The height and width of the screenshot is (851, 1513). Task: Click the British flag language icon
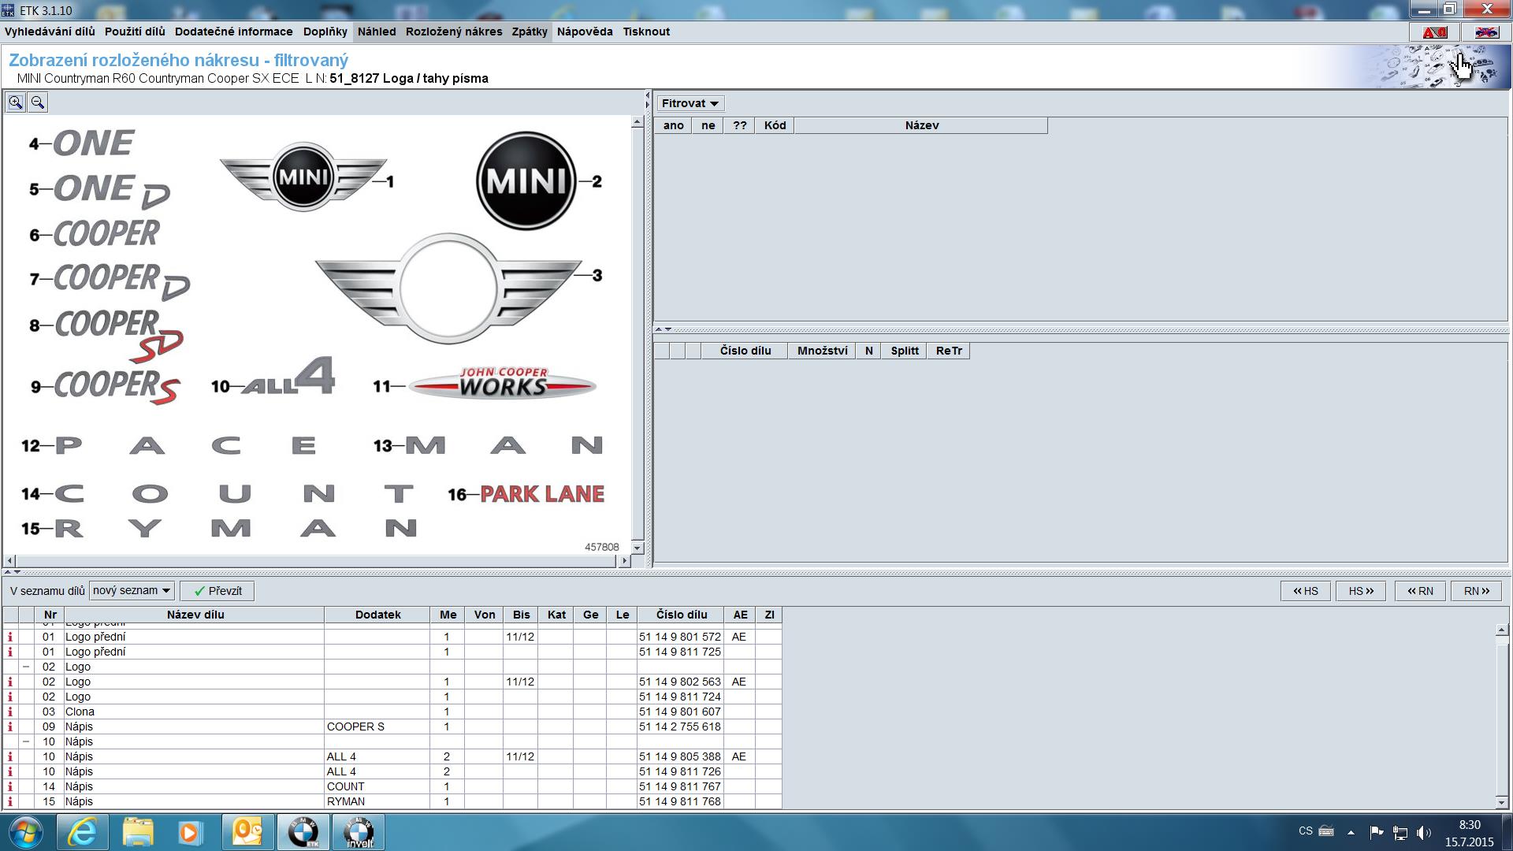[1486, 32]
